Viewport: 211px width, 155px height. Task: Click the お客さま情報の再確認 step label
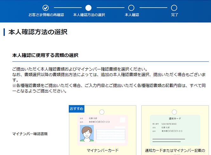click(46, 15)
